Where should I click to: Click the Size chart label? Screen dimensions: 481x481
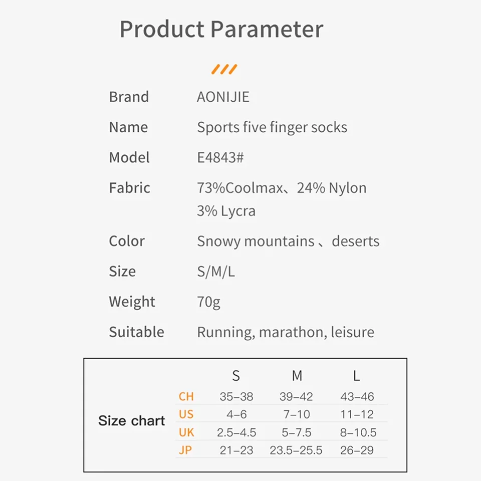coord(131,421)
